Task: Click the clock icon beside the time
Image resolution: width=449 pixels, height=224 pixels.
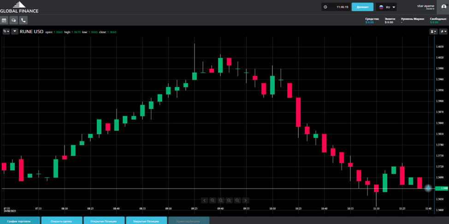Action: 325,7
